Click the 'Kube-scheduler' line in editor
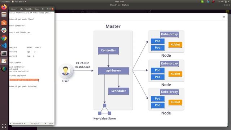 pos(17,26)
